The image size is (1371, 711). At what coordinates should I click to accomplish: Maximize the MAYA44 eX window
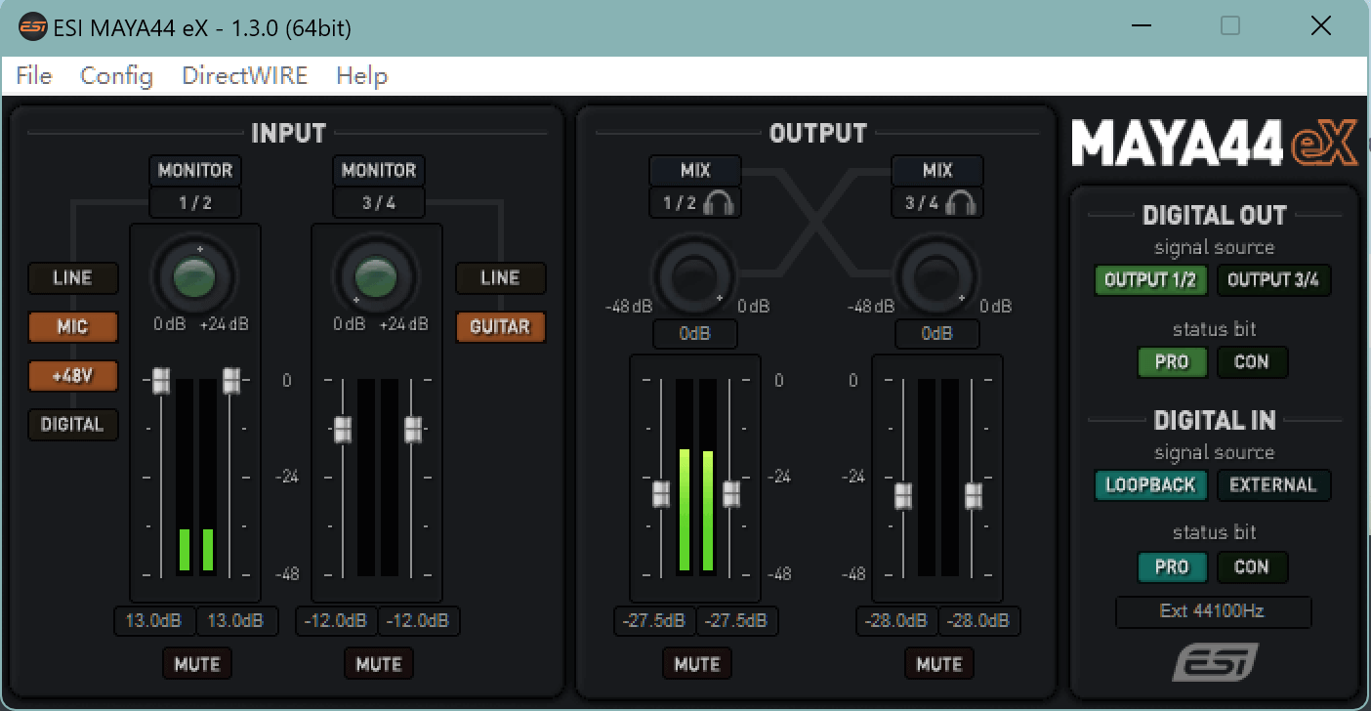(1230, 26)
